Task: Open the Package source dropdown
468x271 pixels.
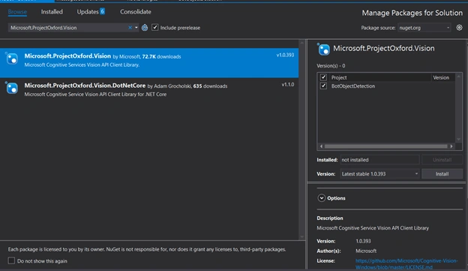Action: coord(424,28)
